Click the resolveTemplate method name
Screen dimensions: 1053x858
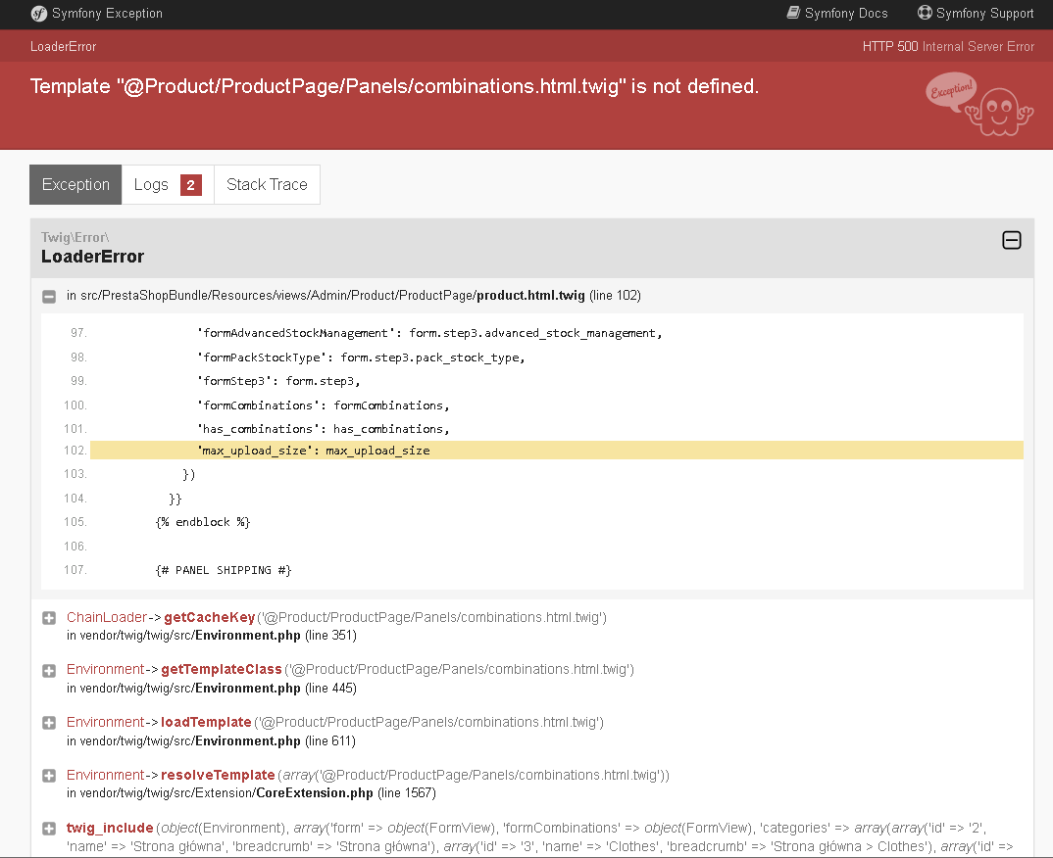(219, 775)
